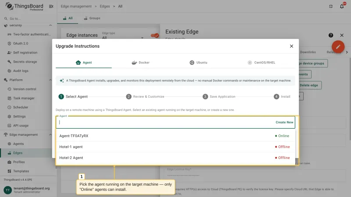This screenshot has height=197, width=351.
Task: Collapse the Edge management section chevron
Action: point(50,134)
